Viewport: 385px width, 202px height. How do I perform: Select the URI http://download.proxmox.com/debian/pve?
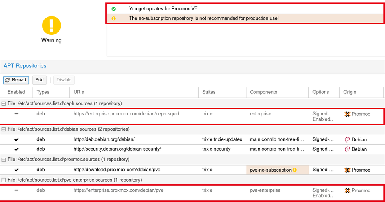(117, 170)
